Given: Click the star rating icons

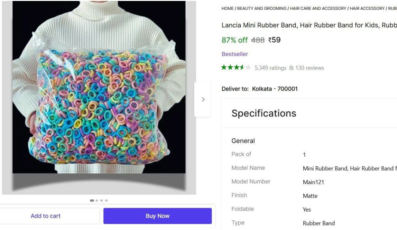Looking at the screenshot, I should click(236, 68).
